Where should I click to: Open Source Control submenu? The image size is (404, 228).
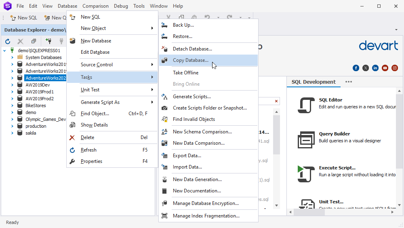(x=112, y=65)
